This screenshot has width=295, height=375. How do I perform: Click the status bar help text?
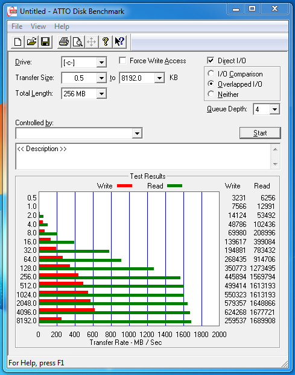coord(36,363)
